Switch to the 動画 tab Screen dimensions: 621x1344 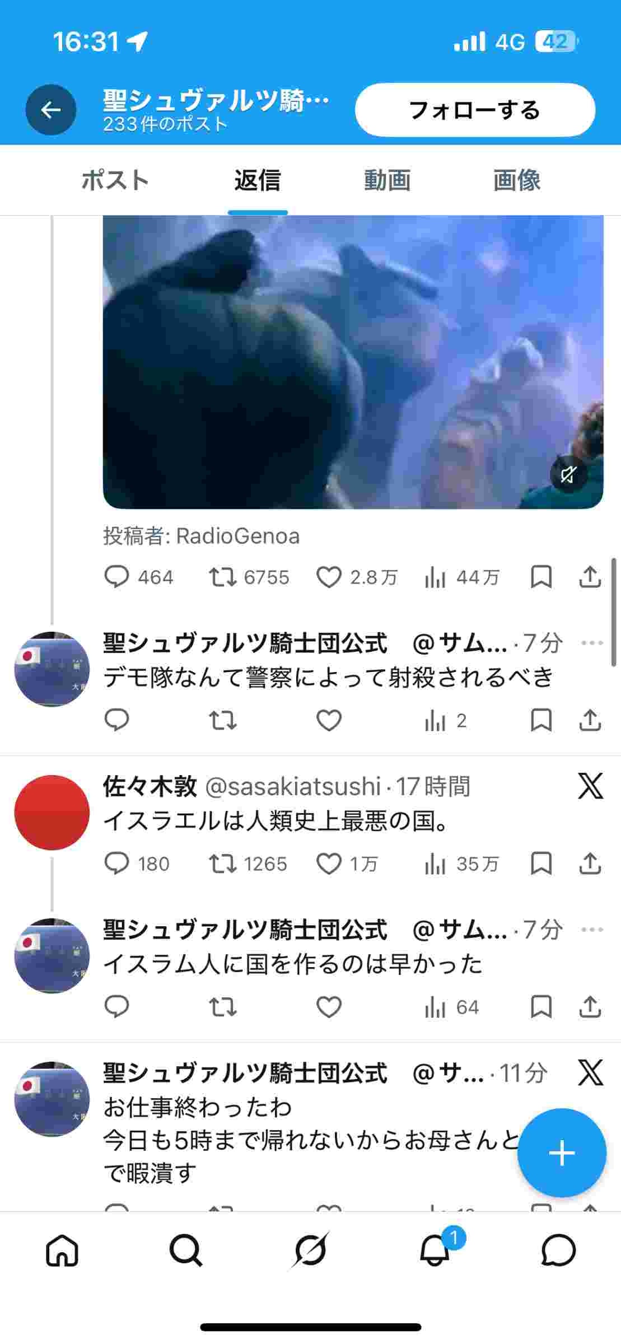click(x=387, y=180)
